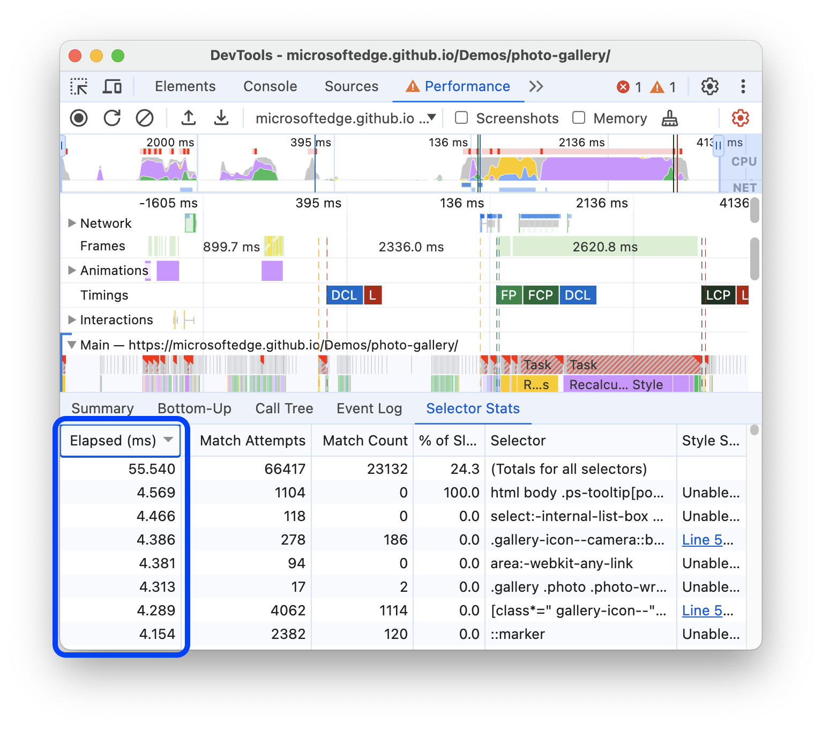
Task: Open the DevTools settings gear
Action: coord(710,86)
